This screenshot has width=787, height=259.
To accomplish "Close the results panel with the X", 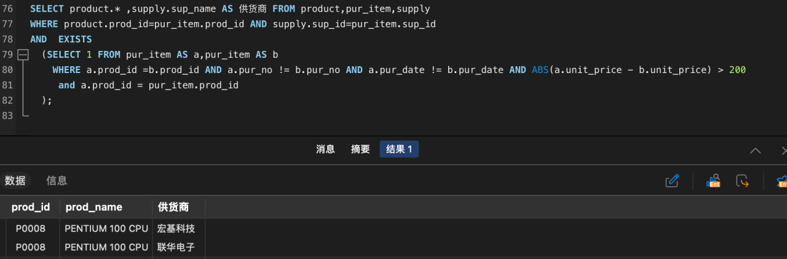I will (784, 150).
